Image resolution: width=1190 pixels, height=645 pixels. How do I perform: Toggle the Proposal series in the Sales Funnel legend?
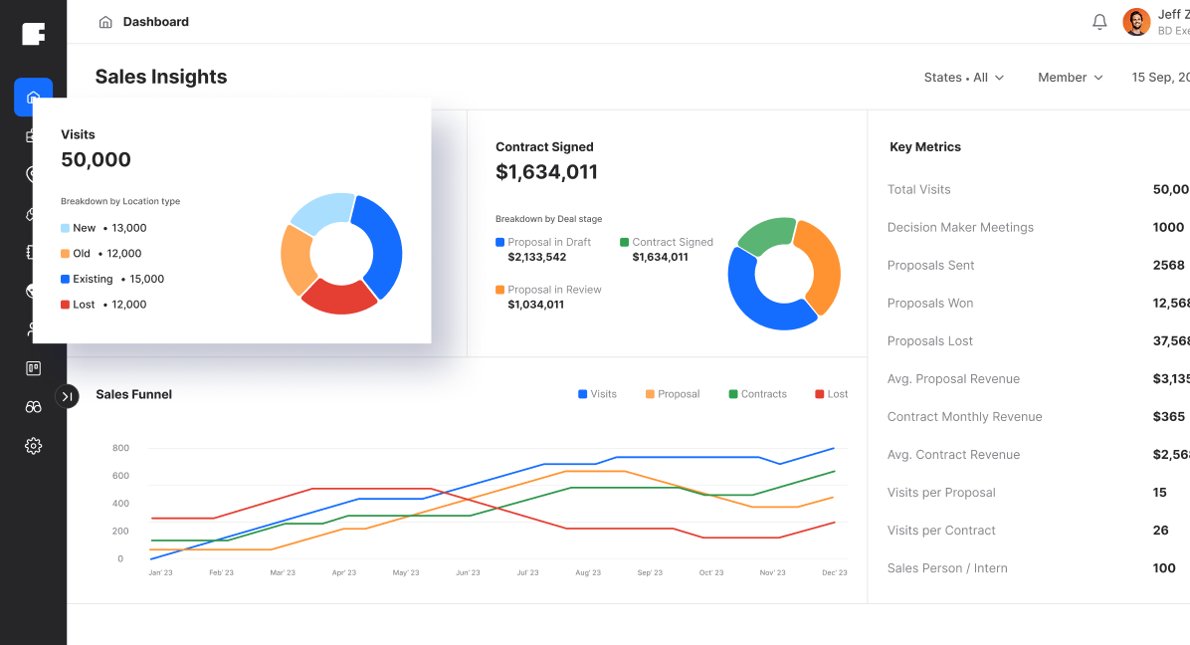(x=673, y=394)
